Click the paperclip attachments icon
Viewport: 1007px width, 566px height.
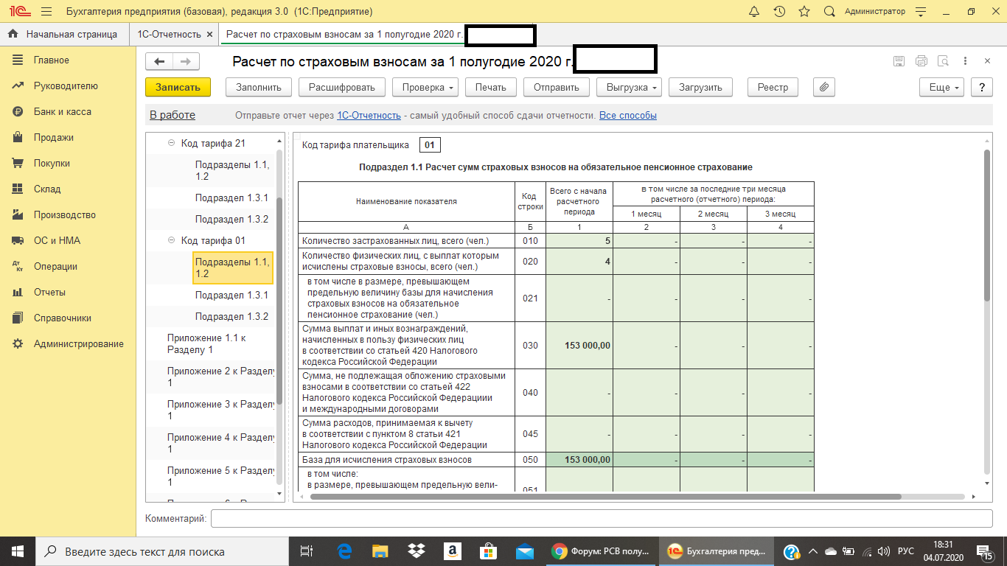pyautogui.click(x=824, y=87)
